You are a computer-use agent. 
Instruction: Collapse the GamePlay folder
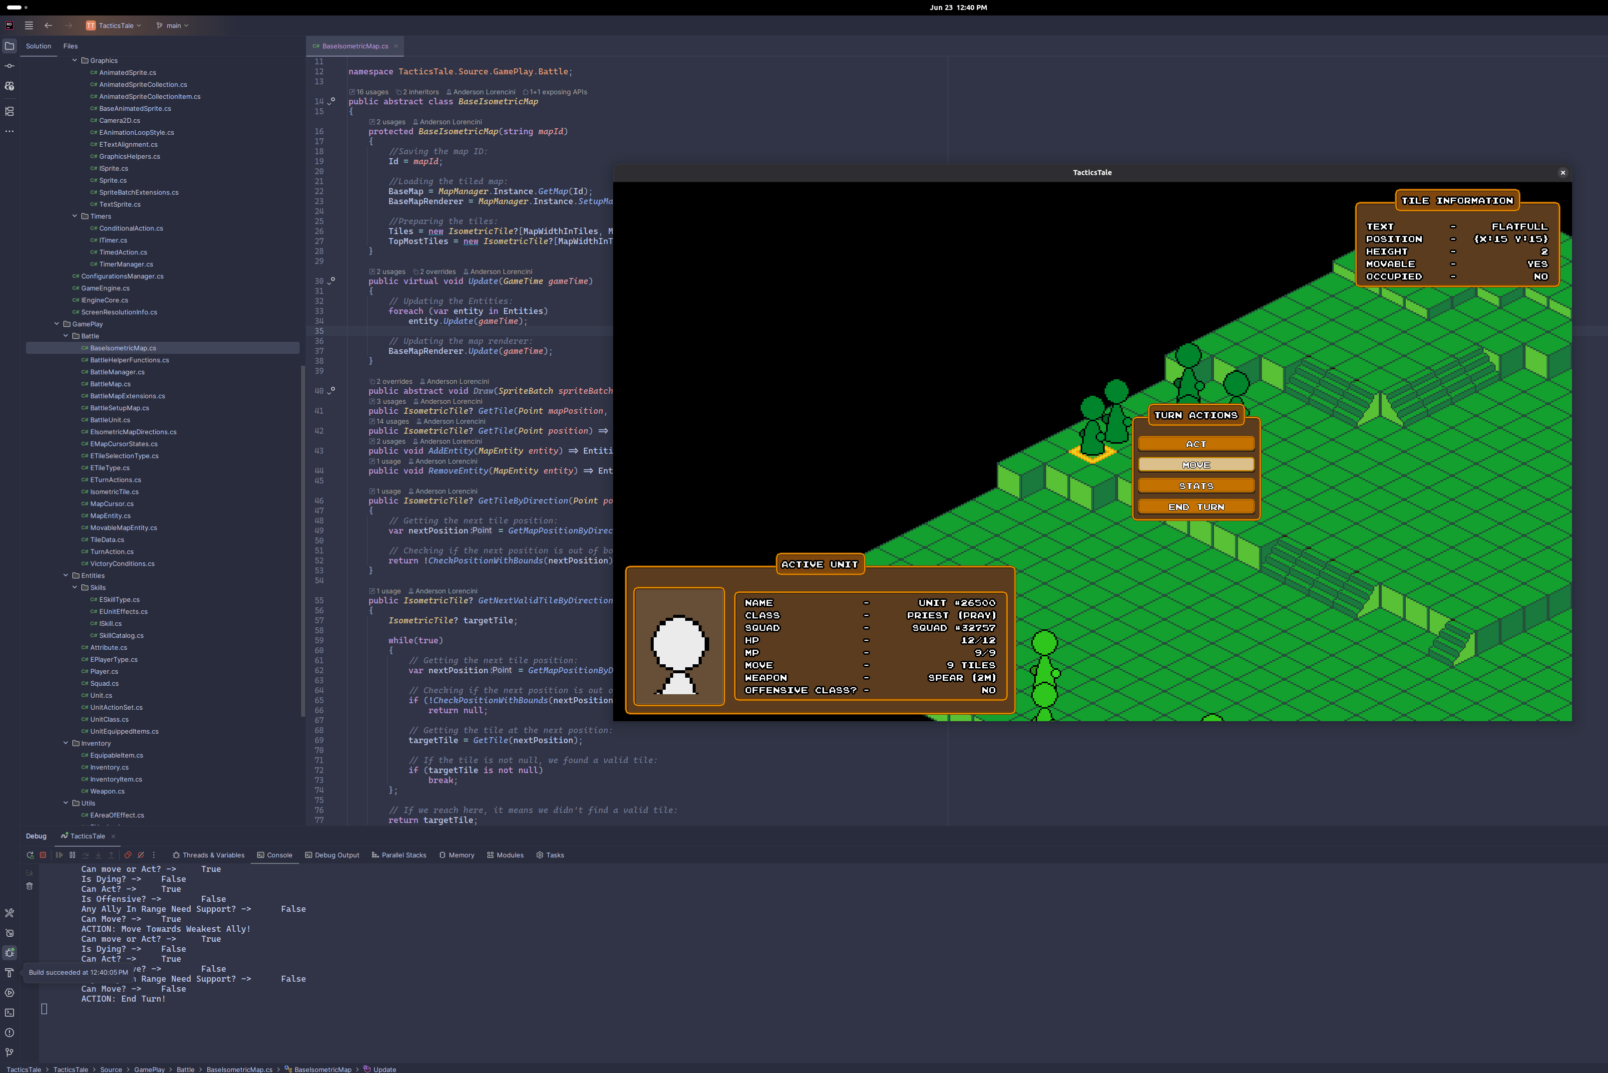57,324
